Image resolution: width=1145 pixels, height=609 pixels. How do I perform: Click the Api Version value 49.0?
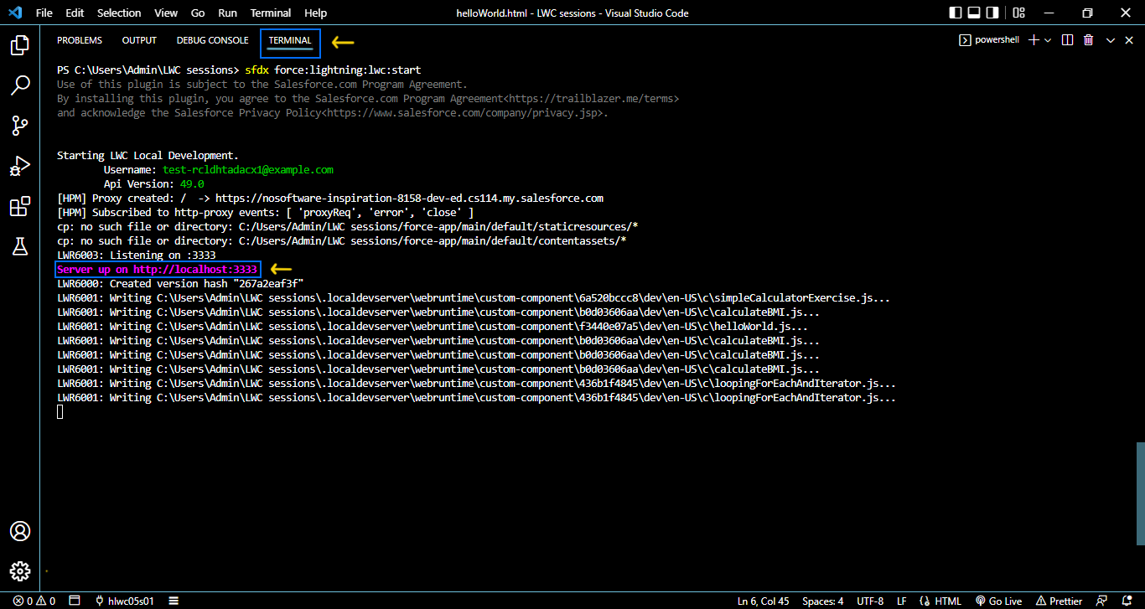pos(192,184)
